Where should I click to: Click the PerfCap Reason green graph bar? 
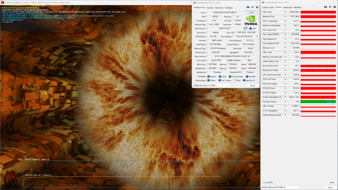(x=318, y=101)
